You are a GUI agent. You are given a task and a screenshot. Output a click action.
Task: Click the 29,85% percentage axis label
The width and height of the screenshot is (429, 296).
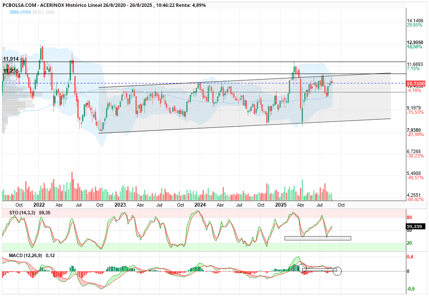pyautogui.click(x=414, y=25)
